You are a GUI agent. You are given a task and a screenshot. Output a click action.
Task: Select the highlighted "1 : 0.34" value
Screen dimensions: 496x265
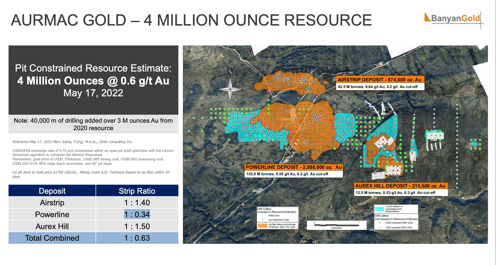137,214
